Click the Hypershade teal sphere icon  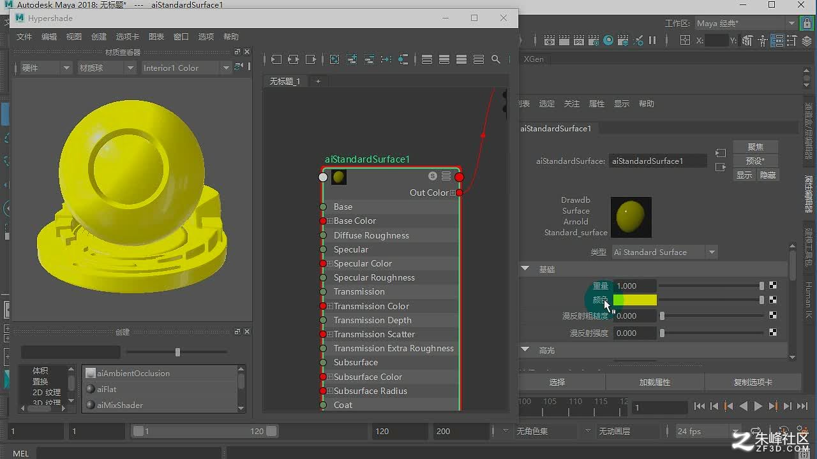tap(608, 40)
